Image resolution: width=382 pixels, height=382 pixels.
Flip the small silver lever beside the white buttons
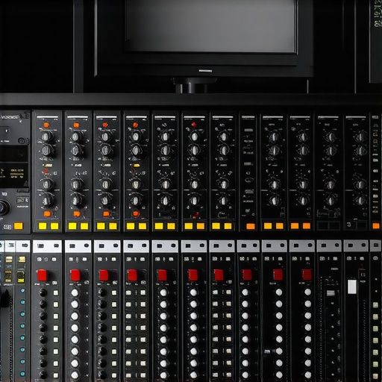coord(267,351)
